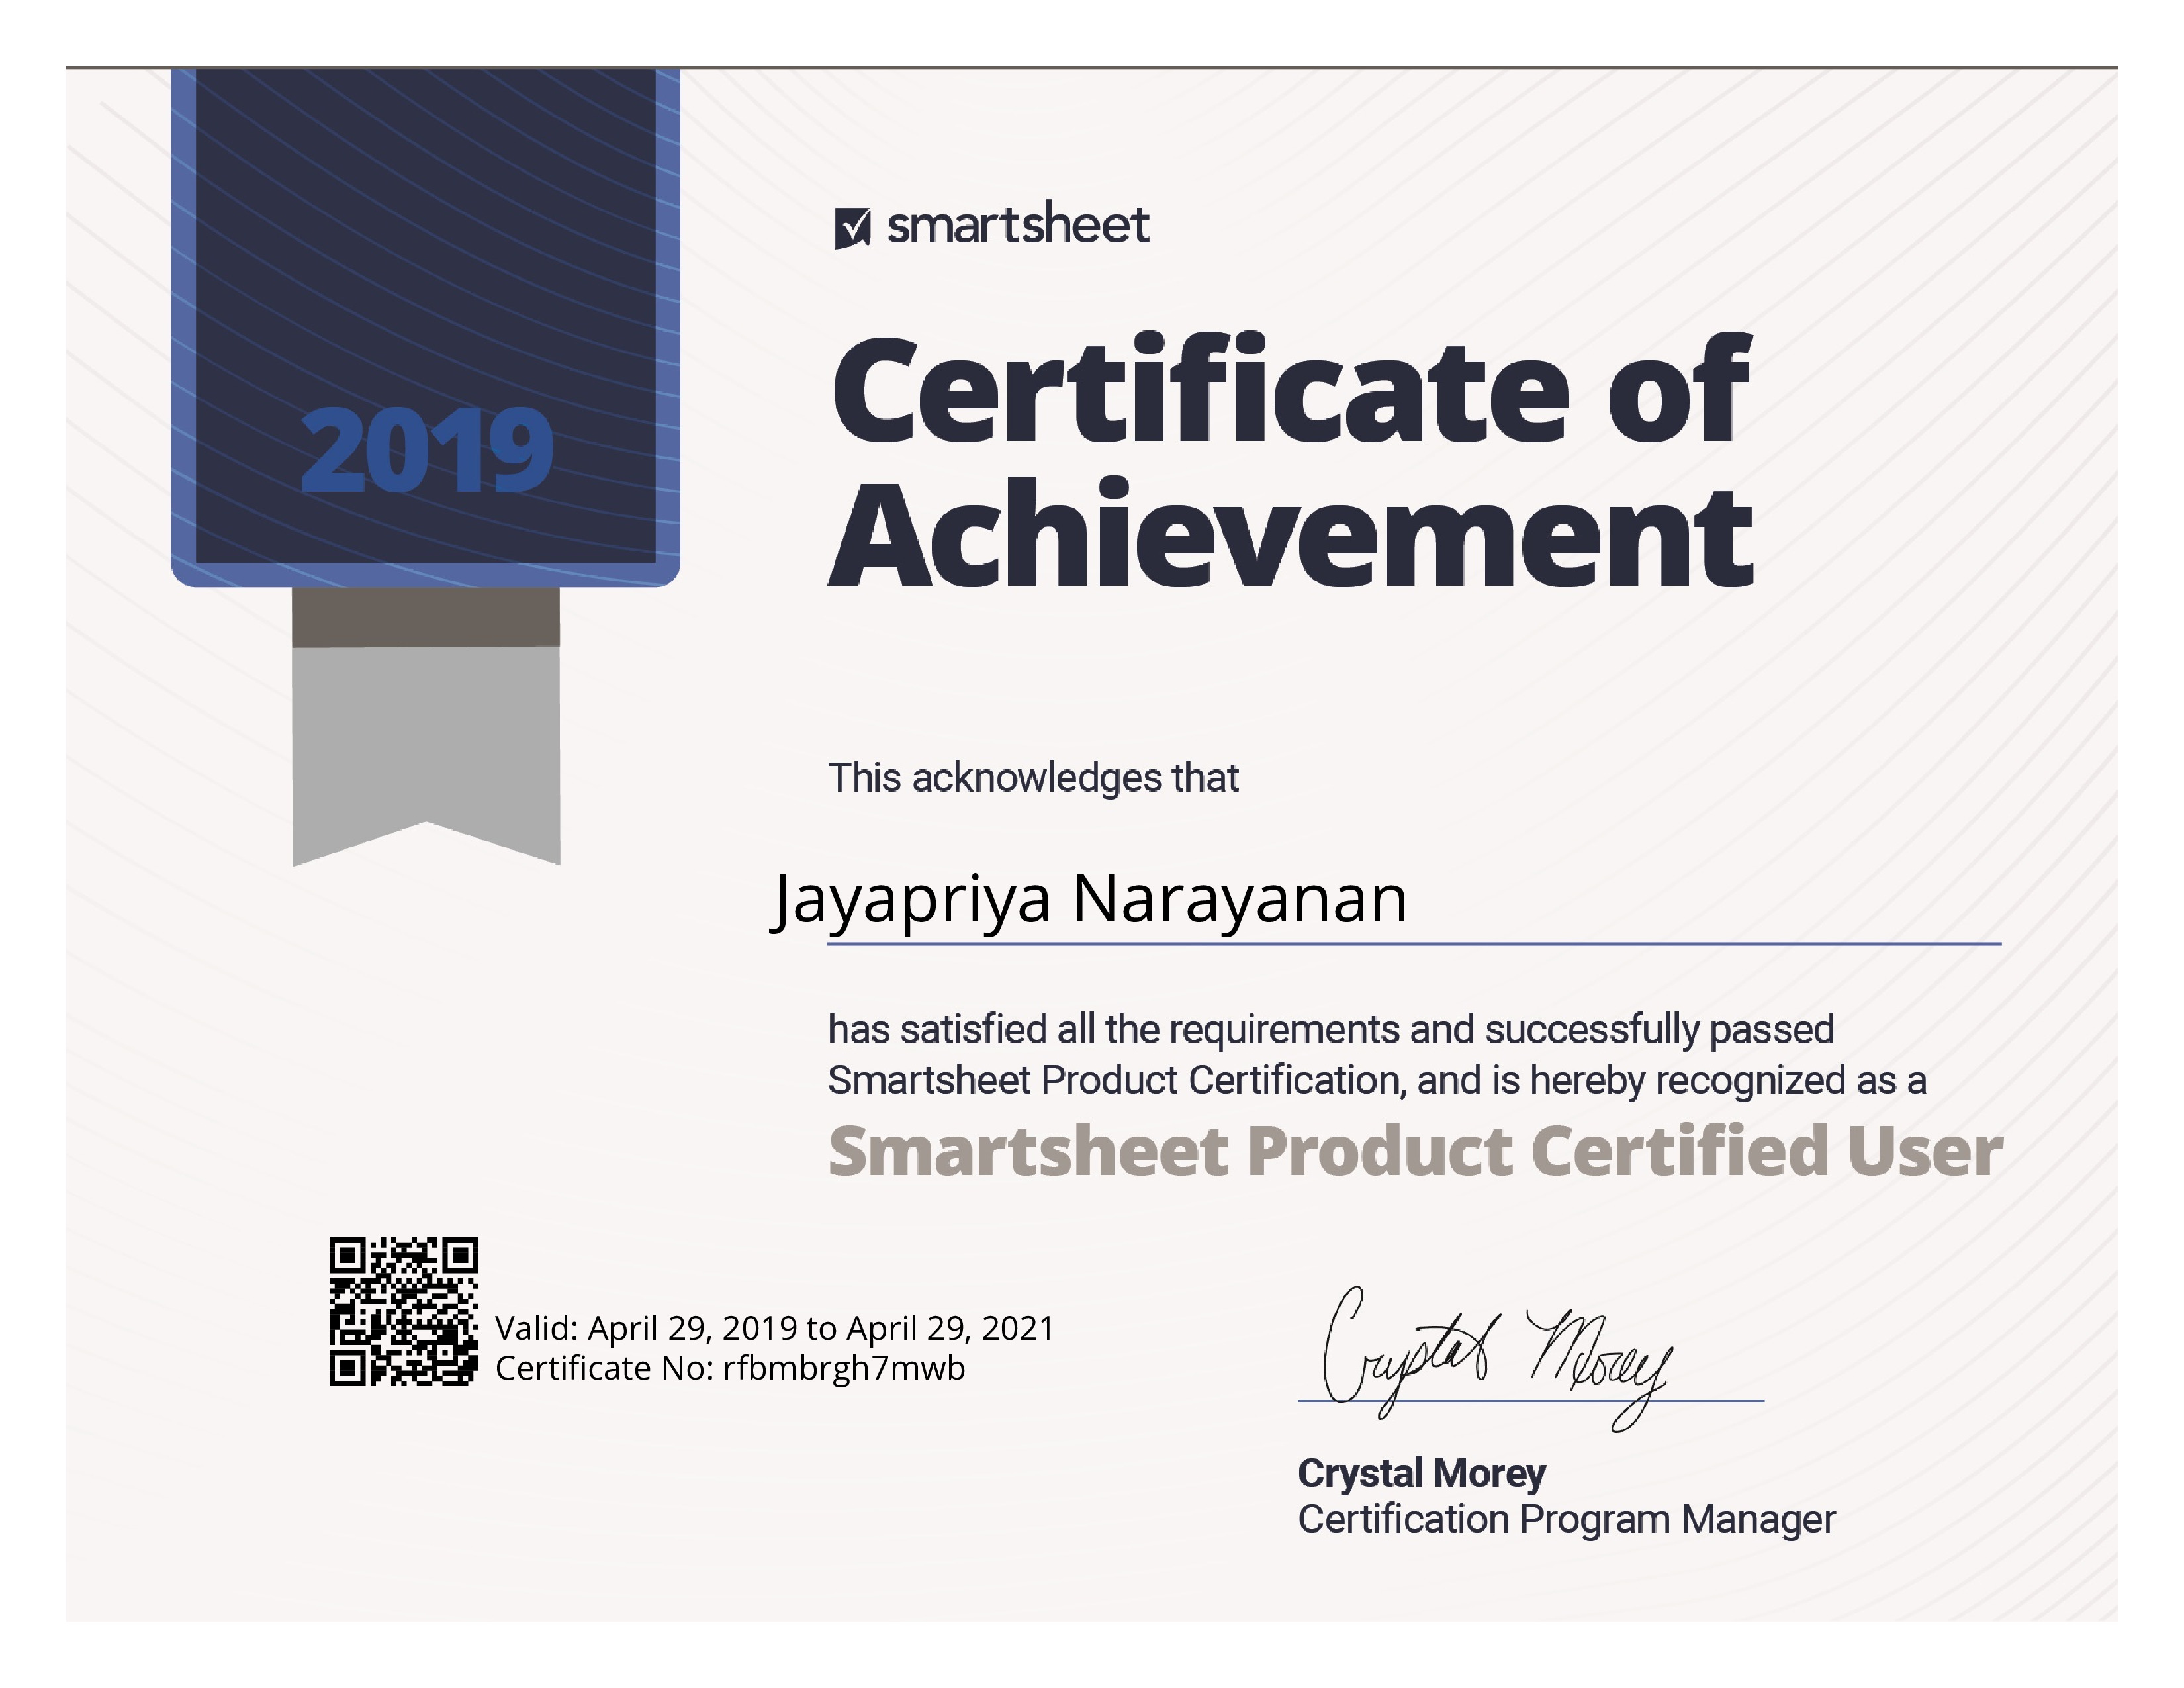The image size is (2184, 1688).
Task: Select the certificate number rfbmbrgh7mwb line
Action: point(730,1368)
